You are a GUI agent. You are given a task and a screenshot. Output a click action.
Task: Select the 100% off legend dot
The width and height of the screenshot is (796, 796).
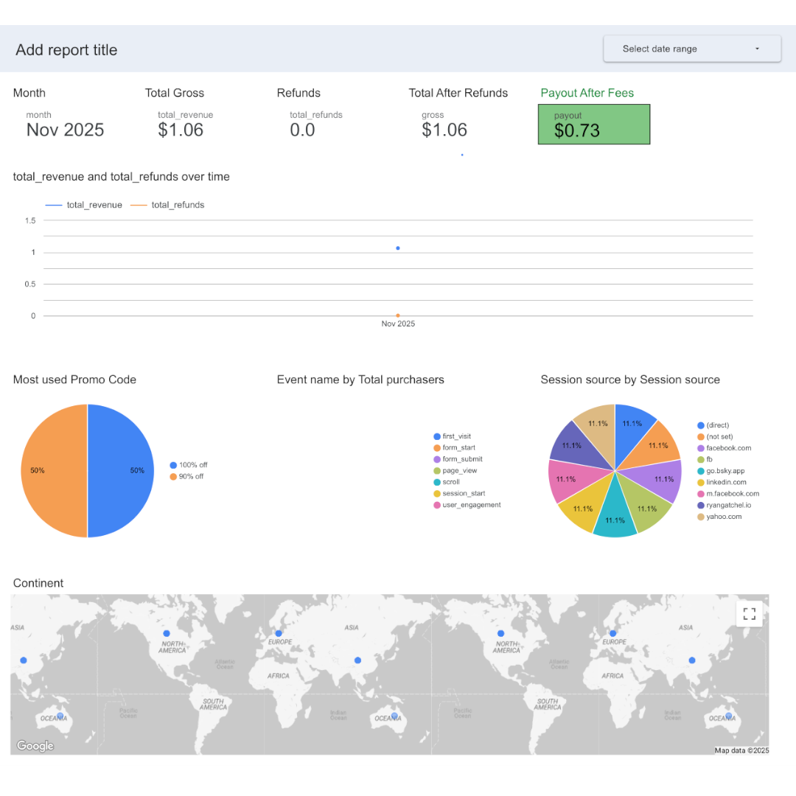[173, 465]
